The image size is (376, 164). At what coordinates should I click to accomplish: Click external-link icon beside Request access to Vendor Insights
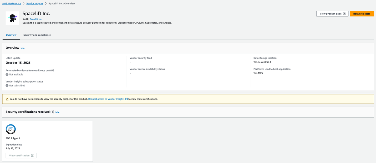click(126, 99)
